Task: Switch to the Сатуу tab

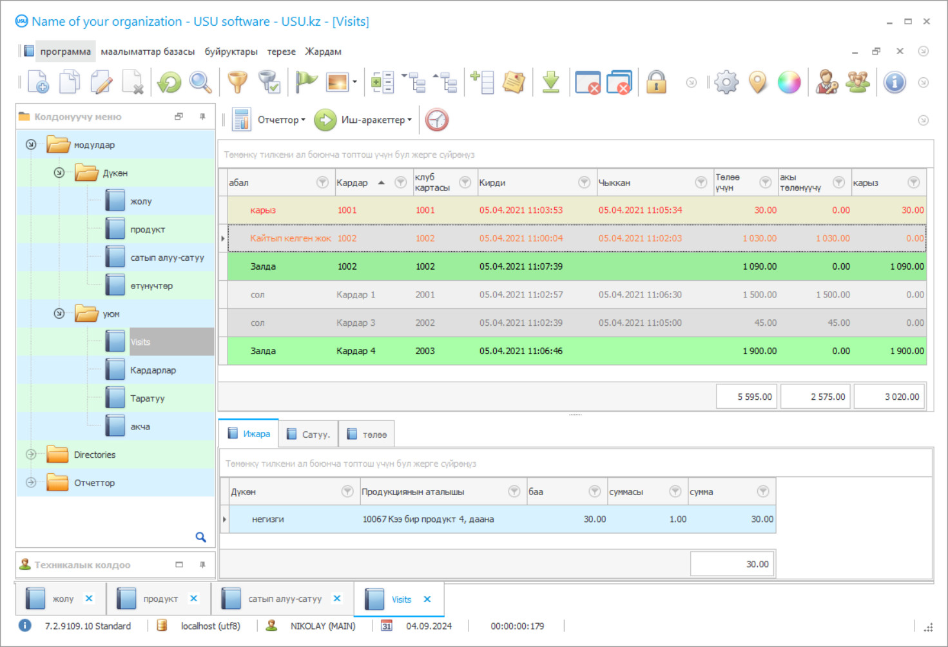Action: [309, 435]
